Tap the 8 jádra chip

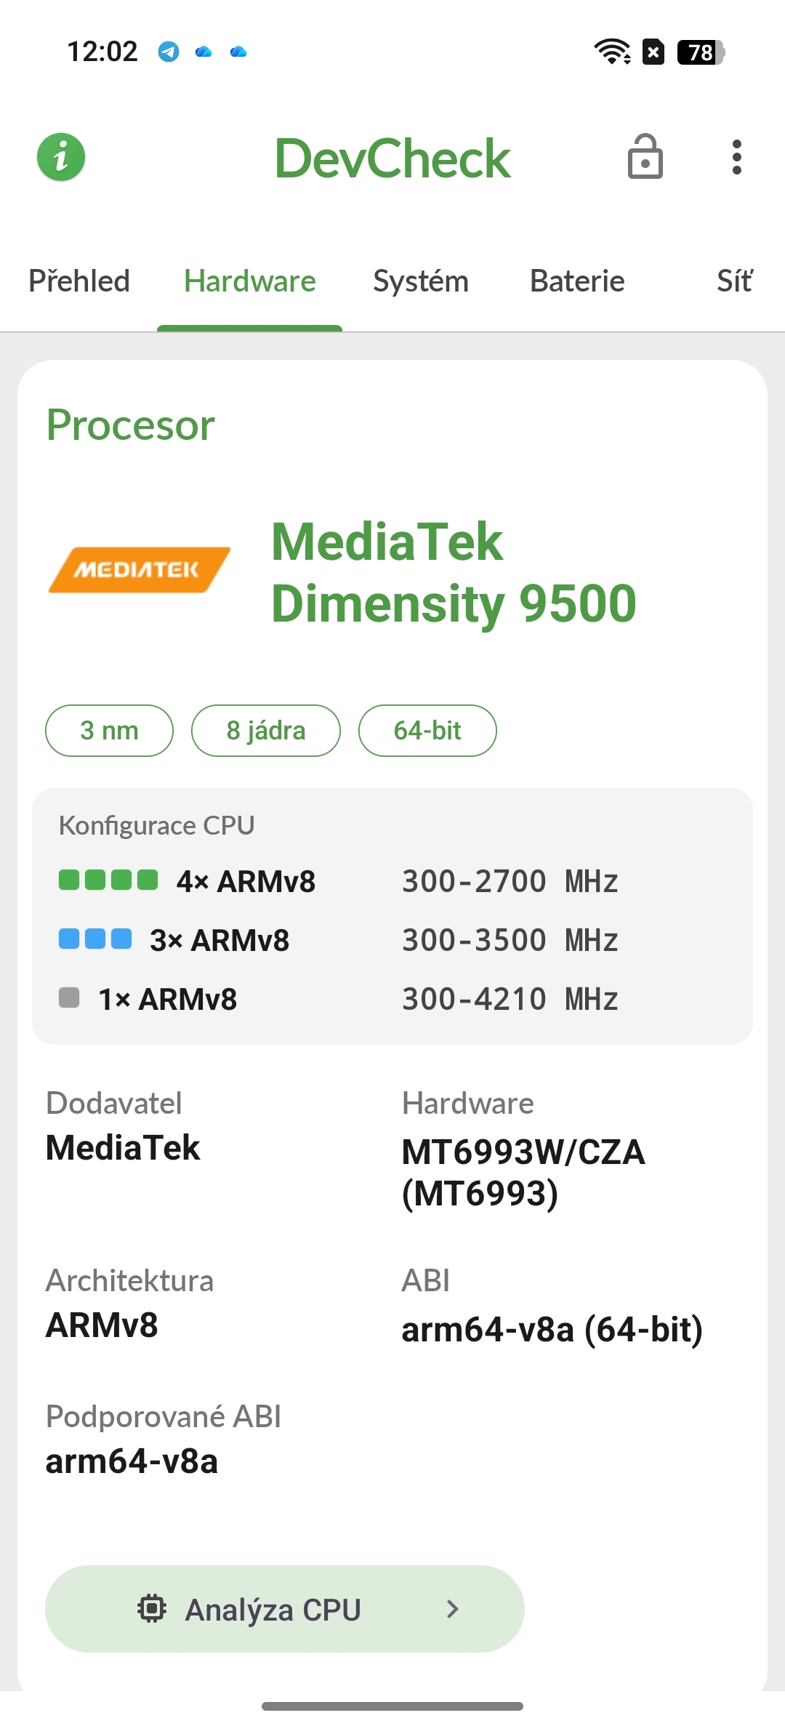click(x=266, y=731)
